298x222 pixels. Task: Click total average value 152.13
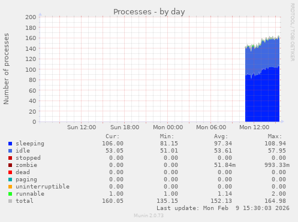pyautogui.click(x=221, y=201)
